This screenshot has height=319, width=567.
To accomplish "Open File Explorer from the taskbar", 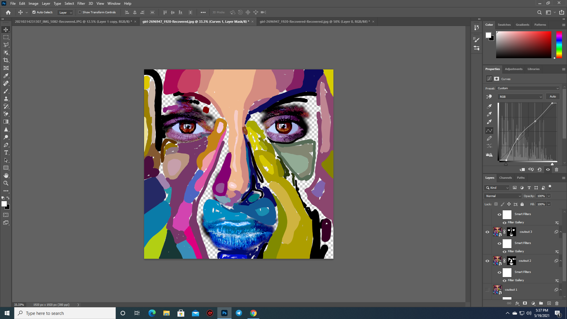I will click(x=167, y=313).
